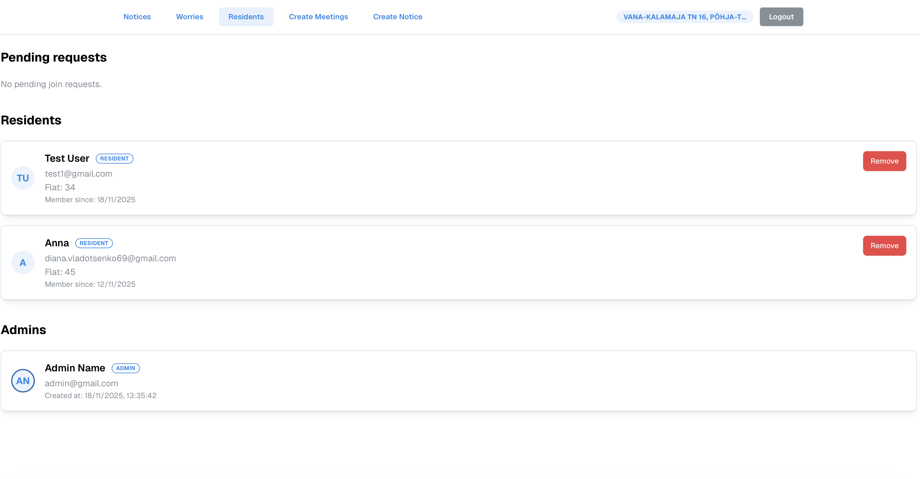Click the RESIDENT badge next to Test User
920x479 pixels.
[x=114, y=159]
